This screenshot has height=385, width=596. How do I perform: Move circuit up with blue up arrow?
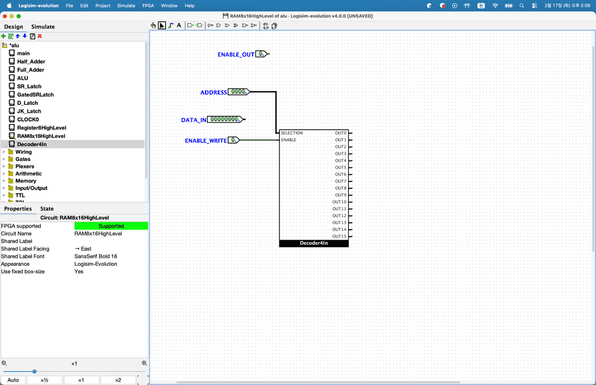pyautogui.click(x=18, y=36)
